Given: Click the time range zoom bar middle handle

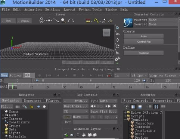Looking at the screenshot, I should pyautogui.click(x=91, y=81).
